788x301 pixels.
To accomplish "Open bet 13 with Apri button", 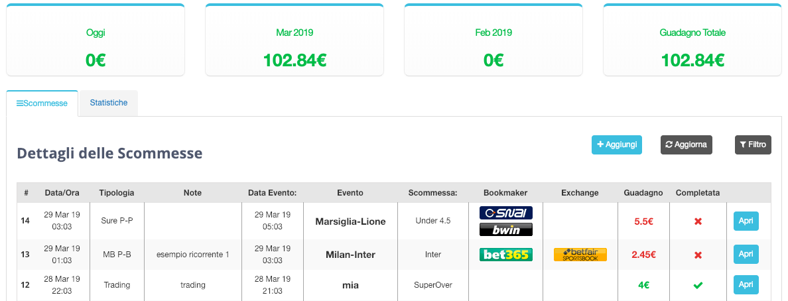I will pyautogui.click(x=746, y=255).
